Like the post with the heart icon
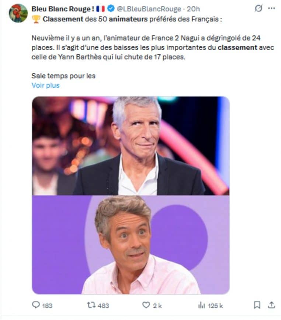This screenshot has width=281, height=320. [x=146, y=305]
